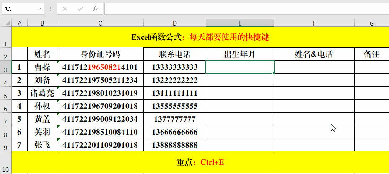This screenshot has height=174, width=389.
Task: Click serial number cell '1' beside 曹操
Action: click(19, 67)
